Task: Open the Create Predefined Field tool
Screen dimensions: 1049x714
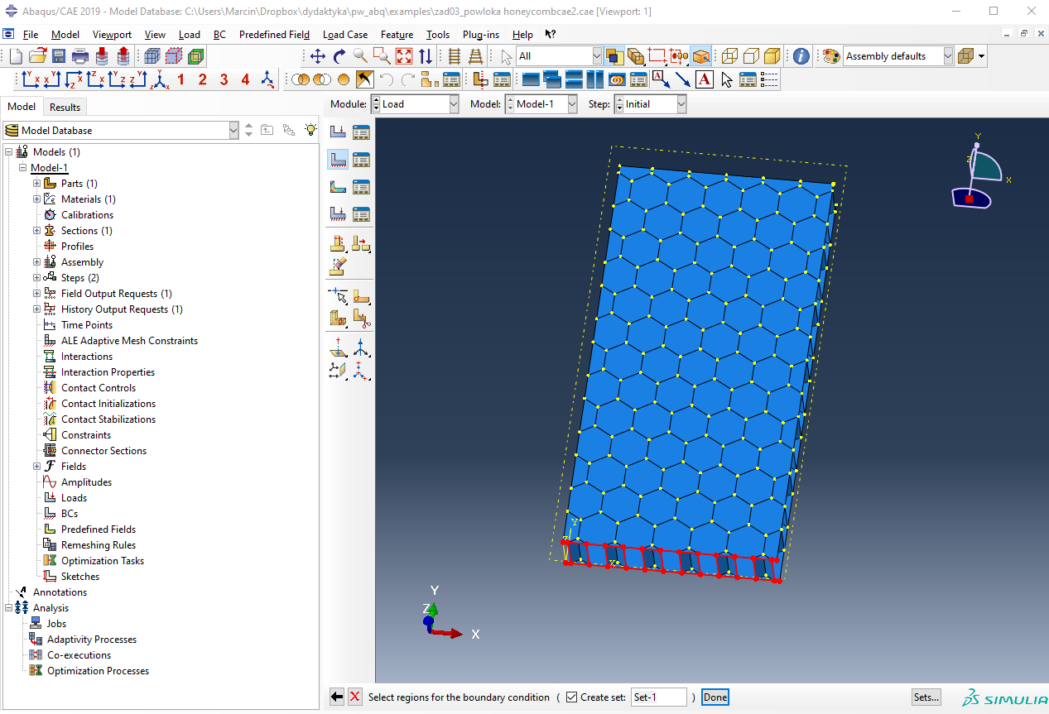Action: pyautogui.click(x=338, y=186)
